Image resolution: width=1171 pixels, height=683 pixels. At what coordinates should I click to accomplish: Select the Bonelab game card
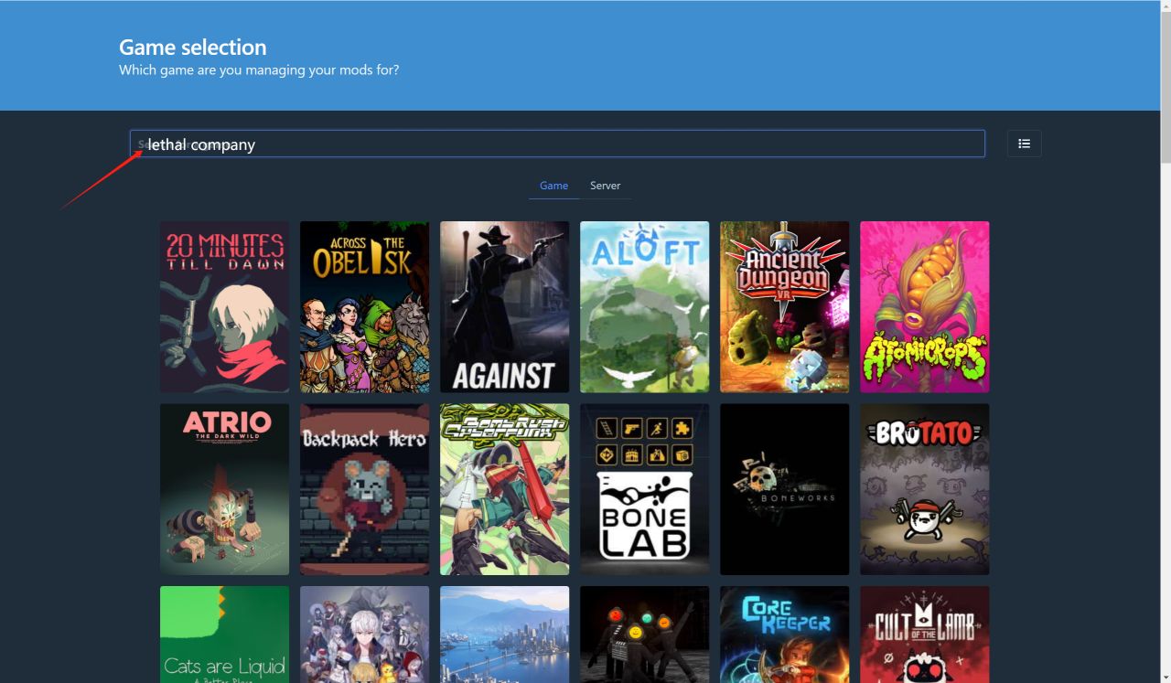(644, 489)
